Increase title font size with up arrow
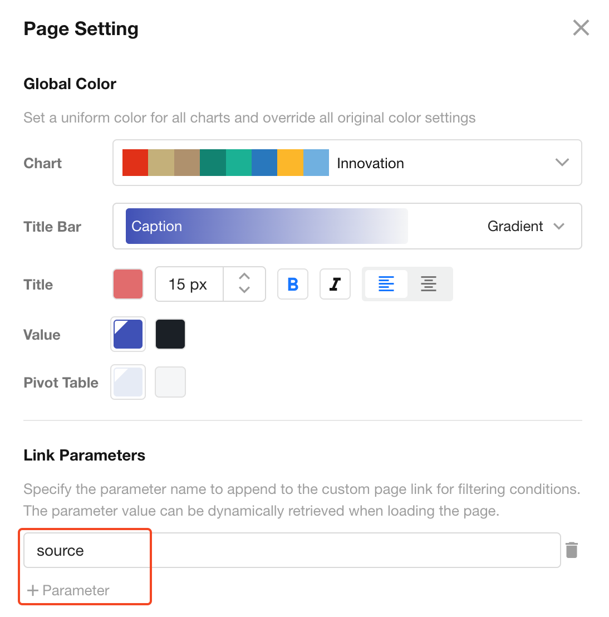609x617 pixels. (x=244, y=276)
